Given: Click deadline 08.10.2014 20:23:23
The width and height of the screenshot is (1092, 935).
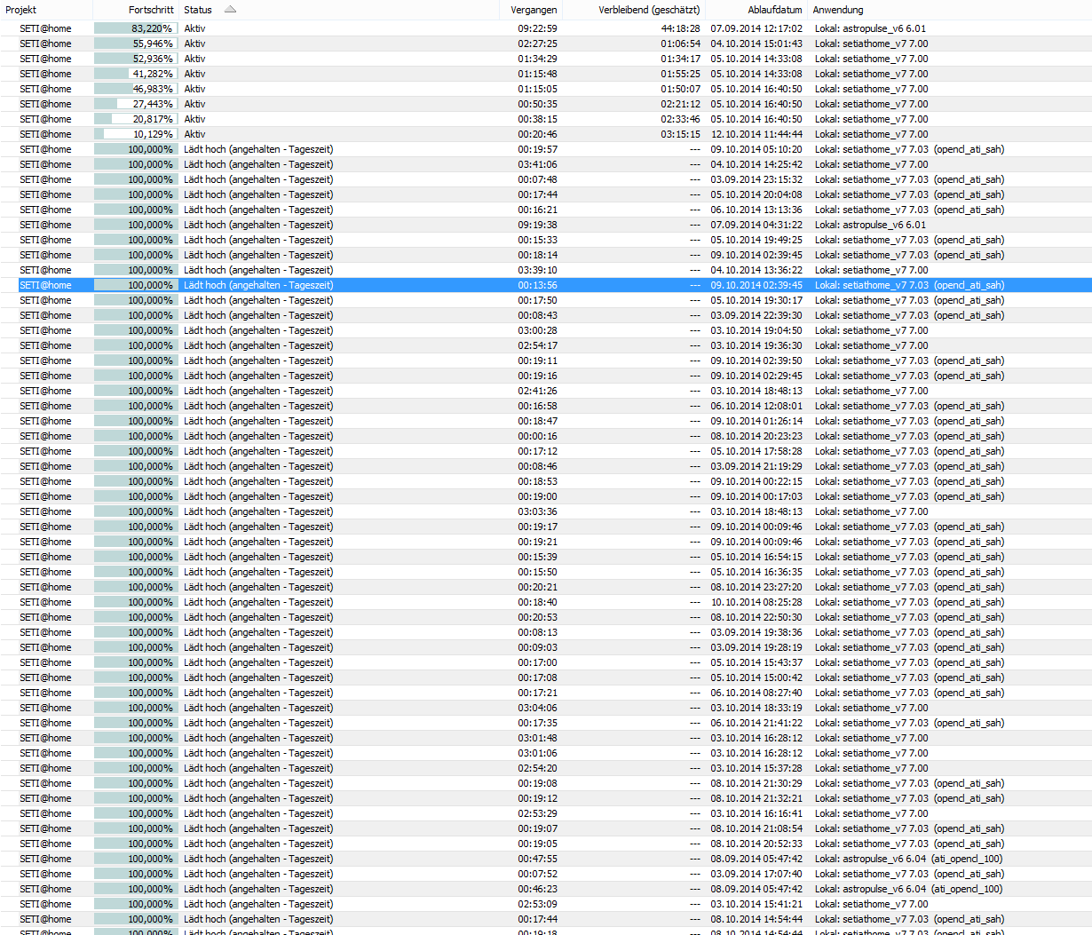Looking at the screenshot, I should pyautogui.click(x=756, y=436).
